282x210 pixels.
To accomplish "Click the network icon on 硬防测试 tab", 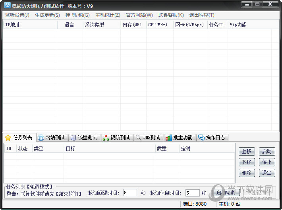I will click(x=106, y=138).
